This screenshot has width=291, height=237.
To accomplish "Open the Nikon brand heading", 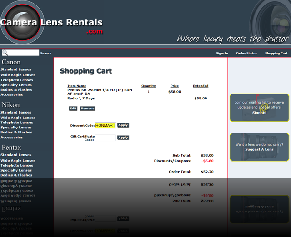I will (10, 105).
